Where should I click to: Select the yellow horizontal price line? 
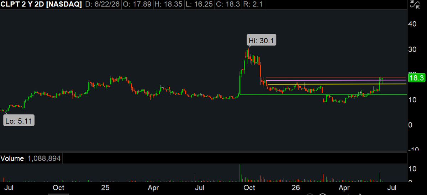pos(337,84)
